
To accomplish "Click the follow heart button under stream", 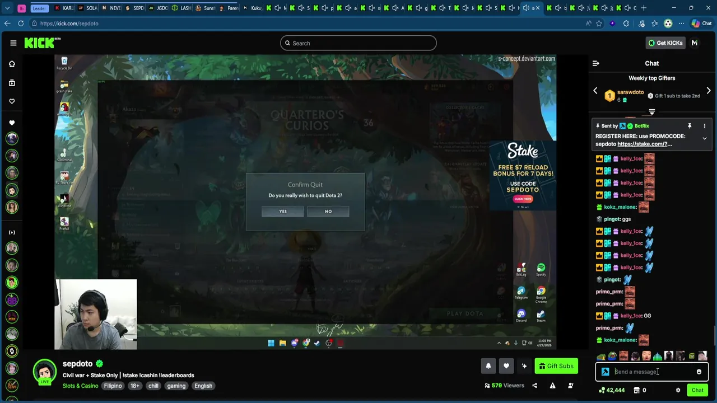I will click(506, 366).
